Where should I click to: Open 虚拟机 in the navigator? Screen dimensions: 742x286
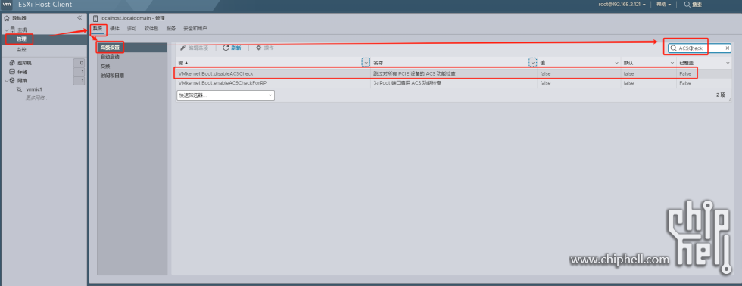tap(24, 62)
